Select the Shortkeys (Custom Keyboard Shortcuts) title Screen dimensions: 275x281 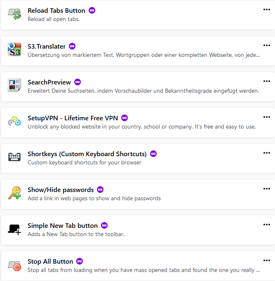87,154
